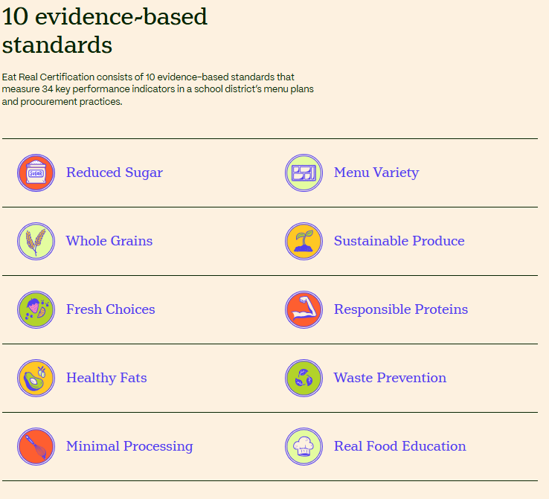The width and height of the screenshot is (549, 499).
Task: Click the '10 evidence-based standards' heading
Action: point(105,30)
